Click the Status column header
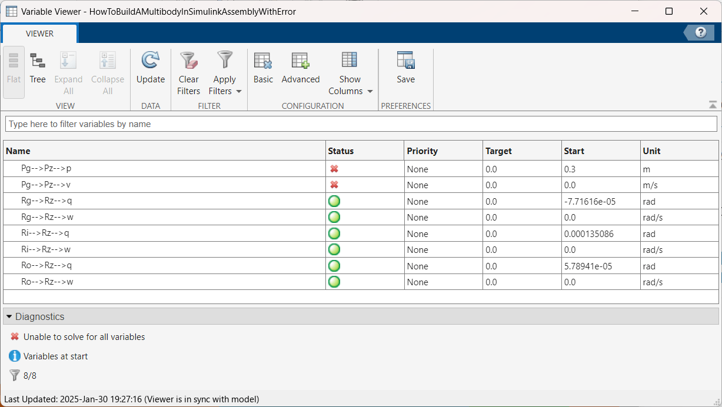Screen dimensions: 722x407 click(365, 151)
